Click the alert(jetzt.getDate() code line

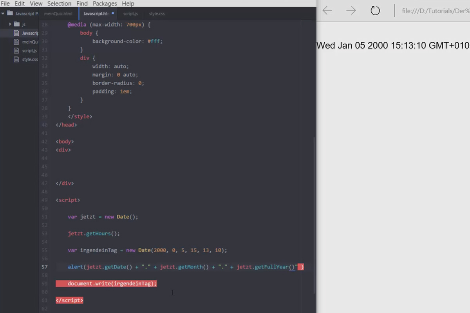click(186, 267)
